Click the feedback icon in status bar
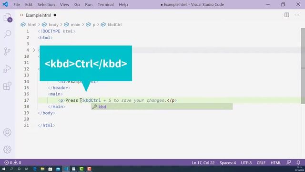This screenshot has height=172, width=305. [x=289, y=162]
